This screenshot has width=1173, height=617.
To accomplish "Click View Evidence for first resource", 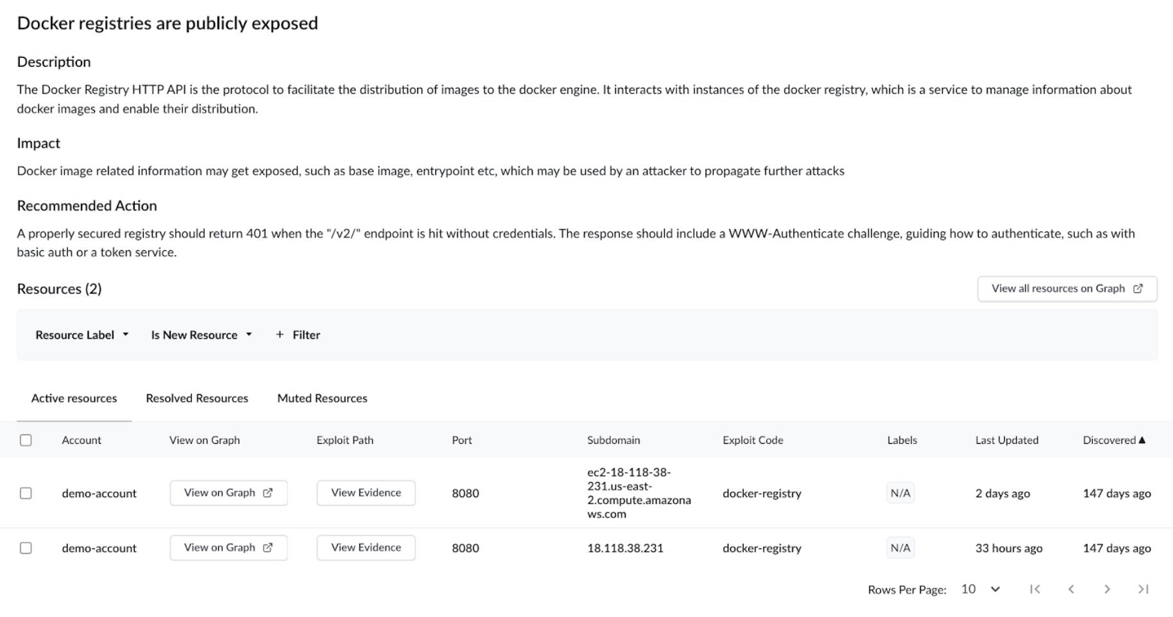I will pyautogui.click(x=366, y=493).
